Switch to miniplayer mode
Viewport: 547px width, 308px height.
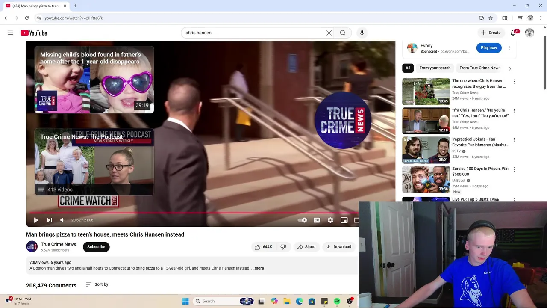[x=344, y=220]
